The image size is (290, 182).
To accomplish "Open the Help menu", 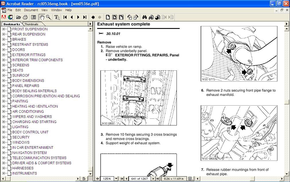I will (x=68, y=10).
